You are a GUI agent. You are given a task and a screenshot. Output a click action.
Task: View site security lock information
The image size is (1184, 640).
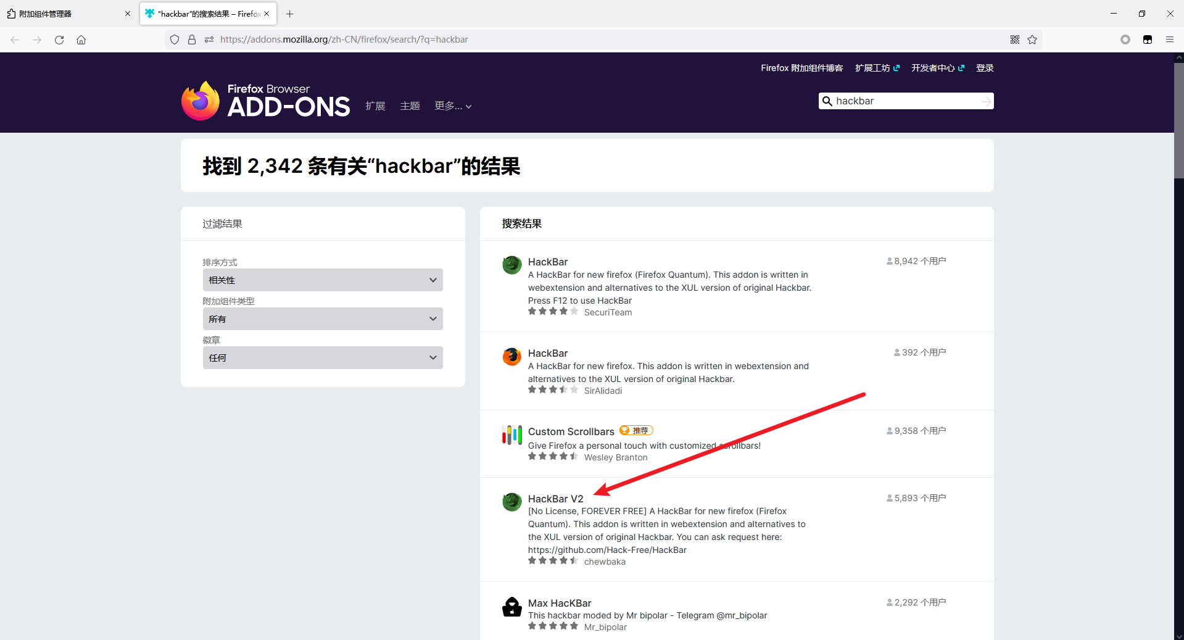192,39
